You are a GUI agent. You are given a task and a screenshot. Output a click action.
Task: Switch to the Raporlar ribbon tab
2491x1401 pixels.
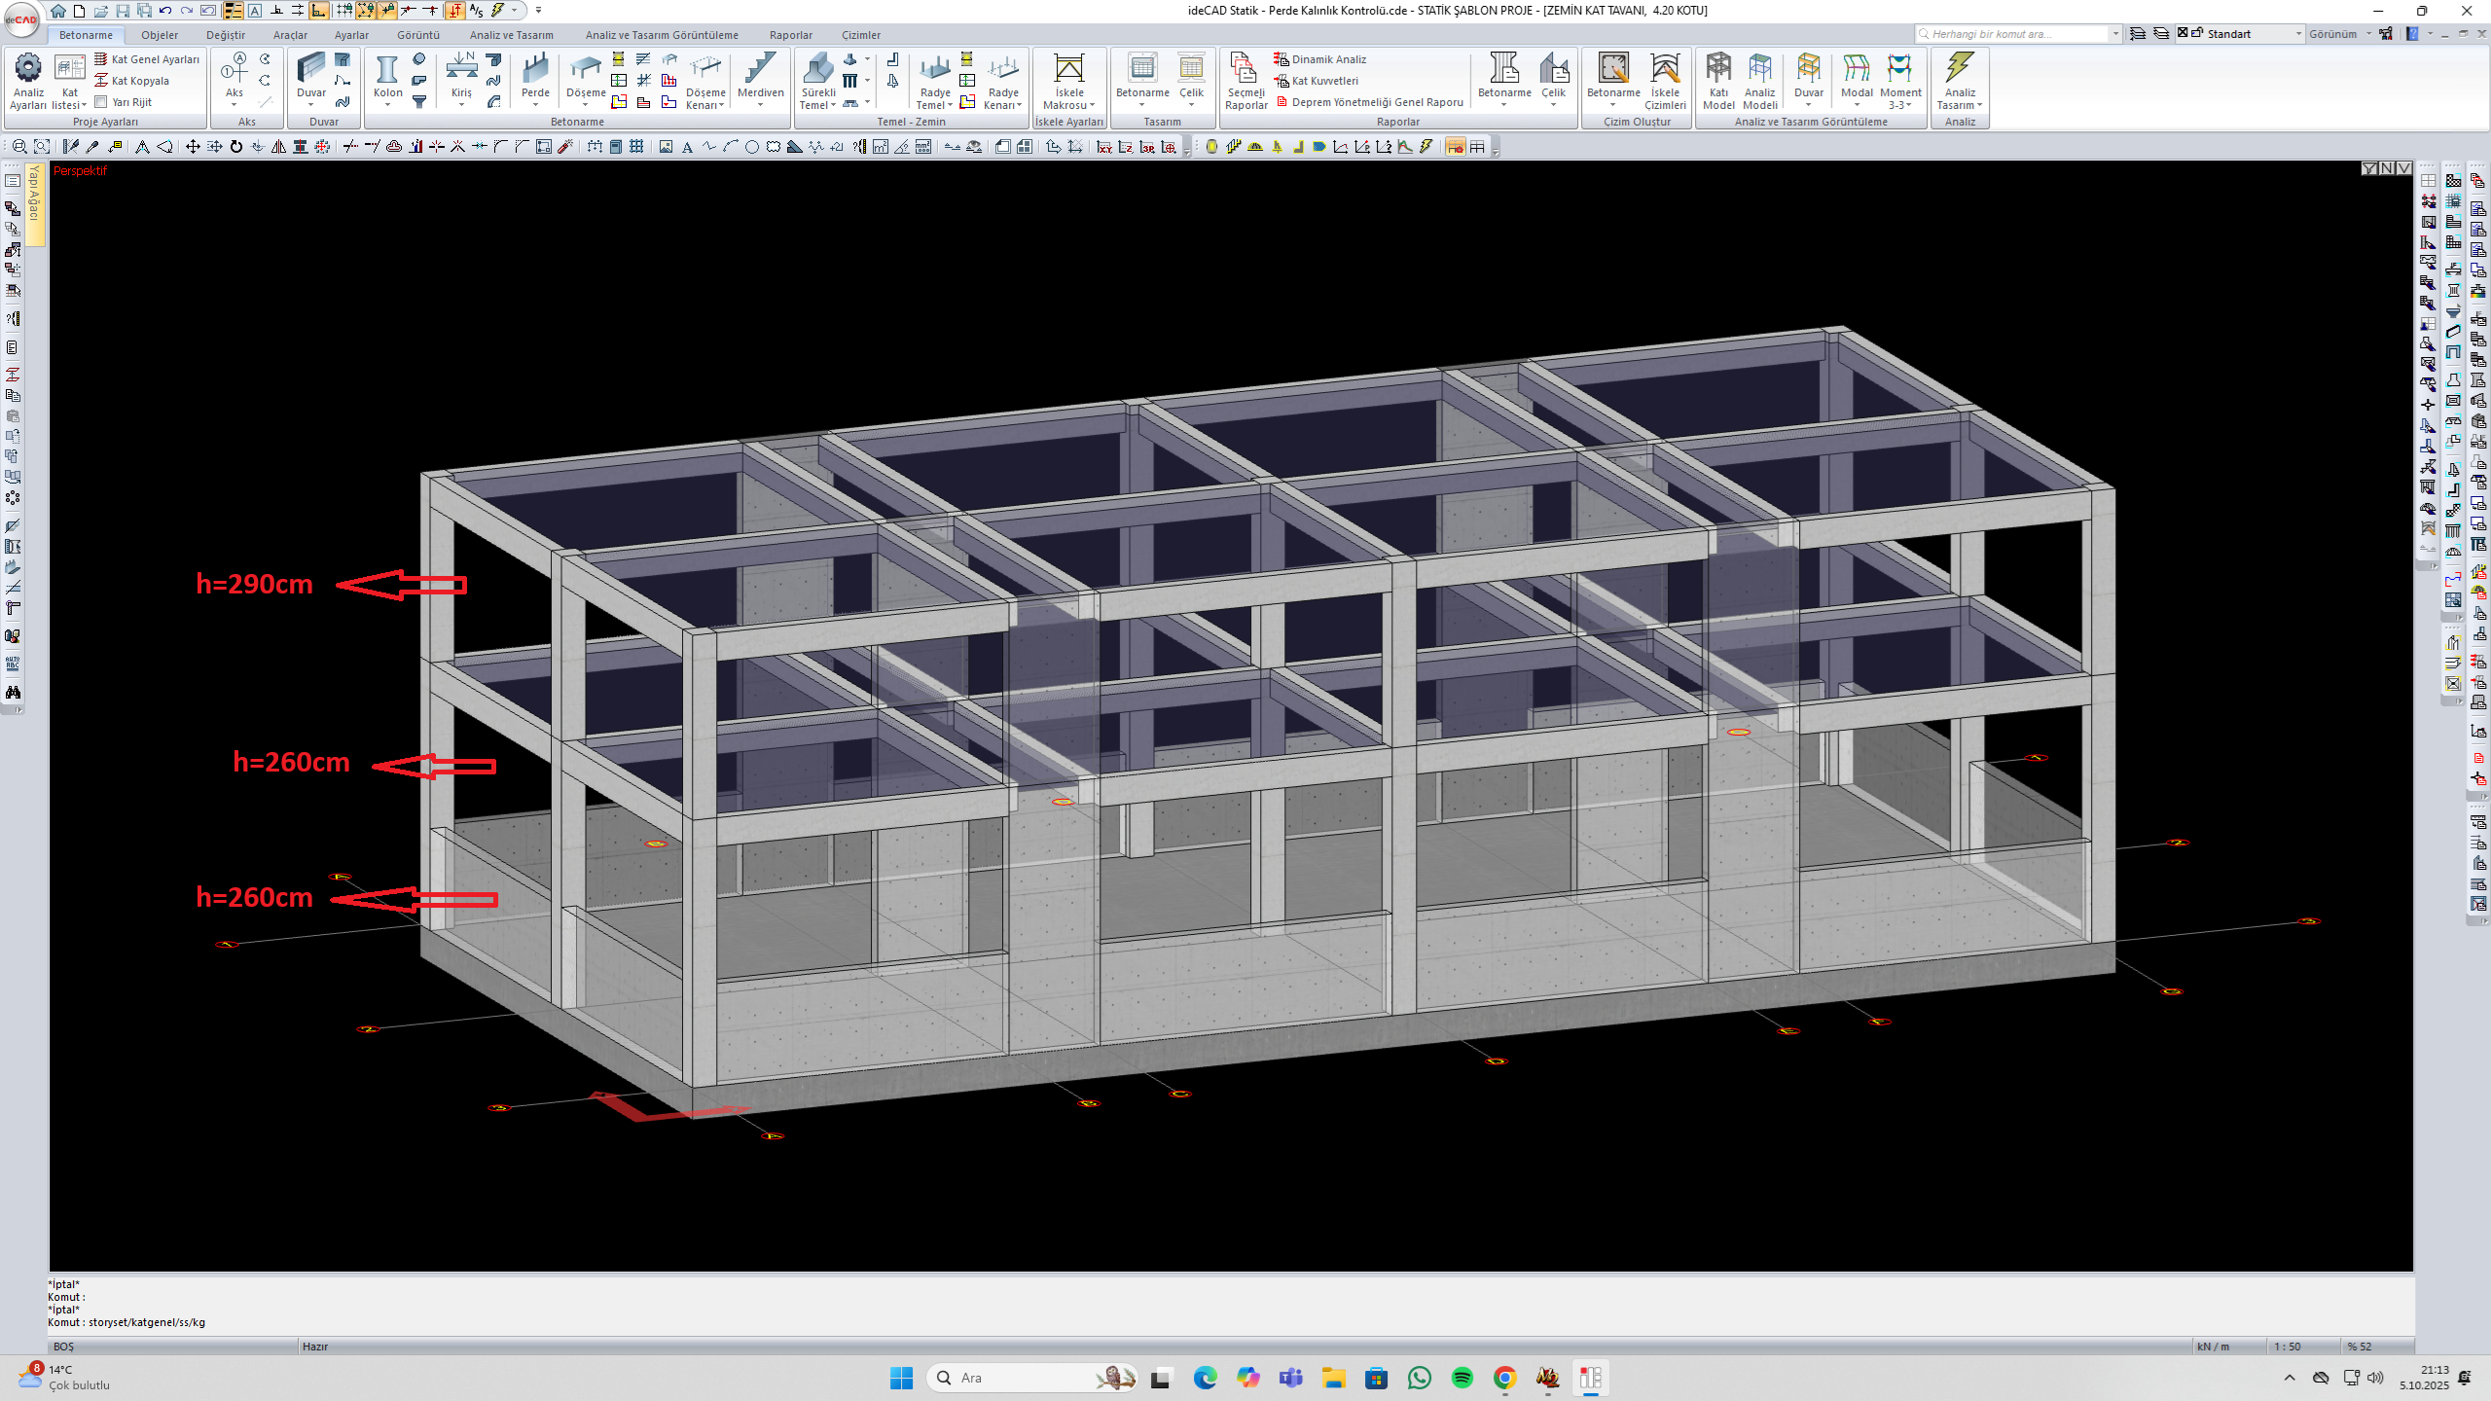point(790,35)
